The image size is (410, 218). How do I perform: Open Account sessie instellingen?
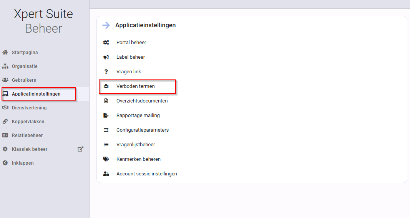[147, 173]
